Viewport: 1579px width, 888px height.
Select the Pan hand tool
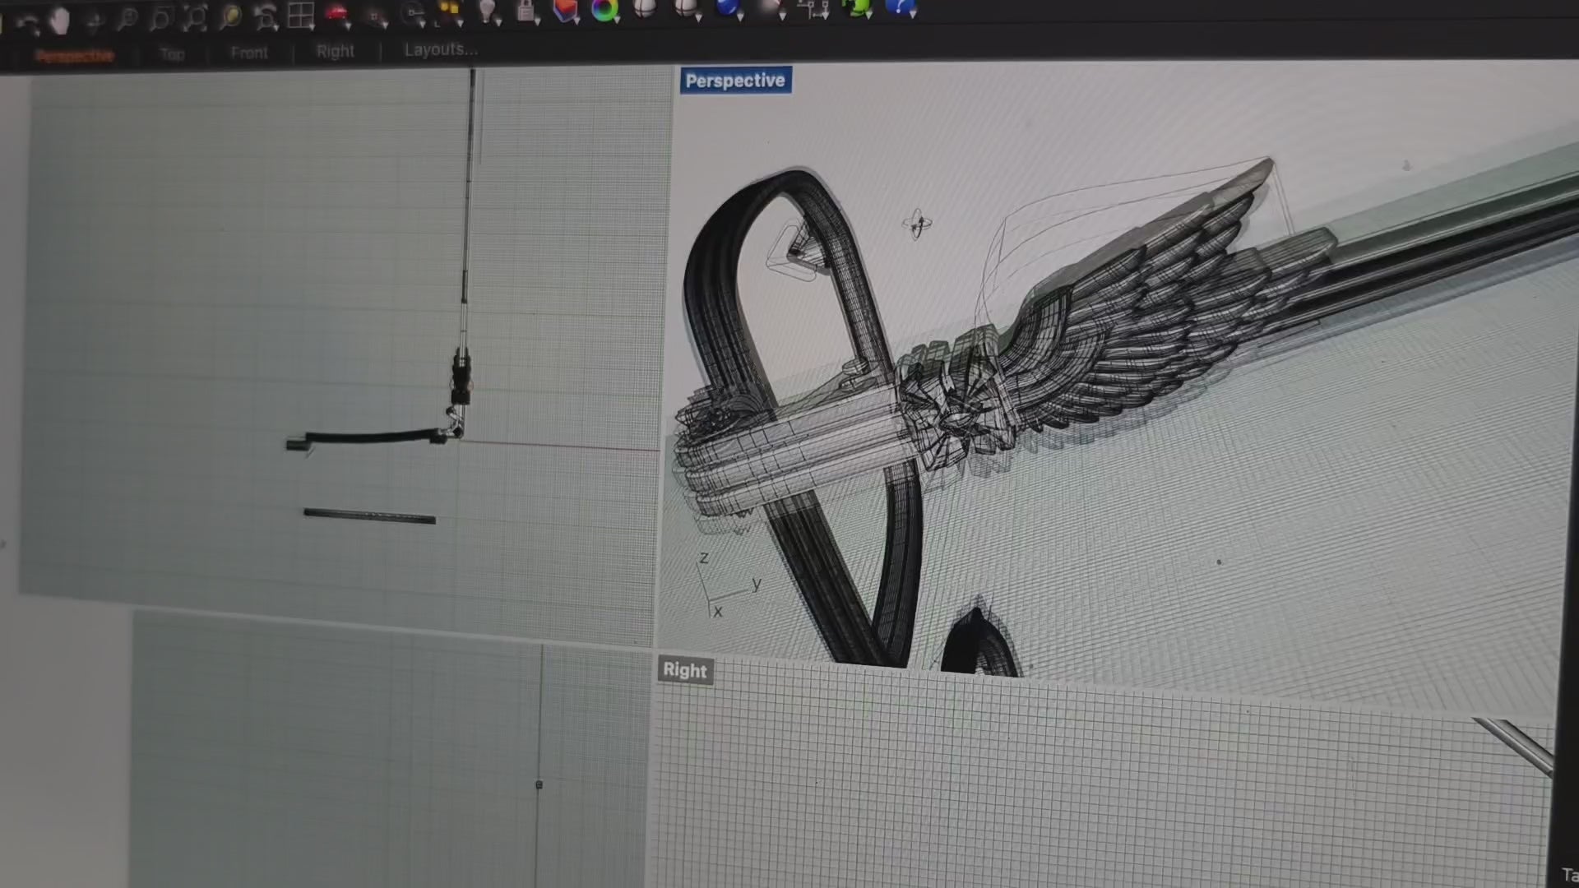[x=59, y=21]
